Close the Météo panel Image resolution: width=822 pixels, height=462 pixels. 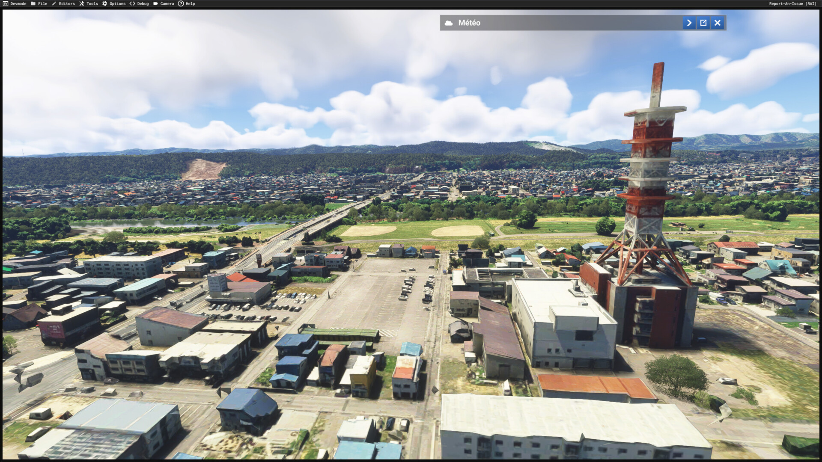[718, 23]
